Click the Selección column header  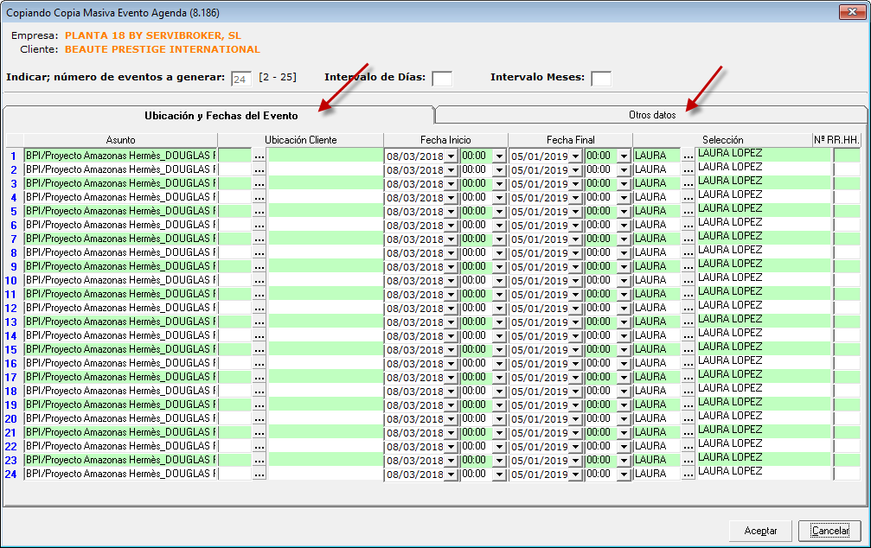pos(723,140)
